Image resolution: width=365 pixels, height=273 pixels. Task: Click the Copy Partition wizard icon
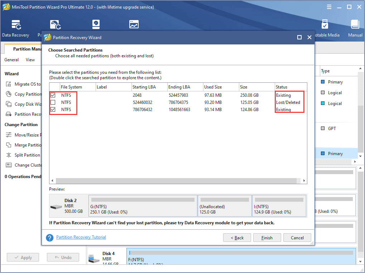pos(8,94)
